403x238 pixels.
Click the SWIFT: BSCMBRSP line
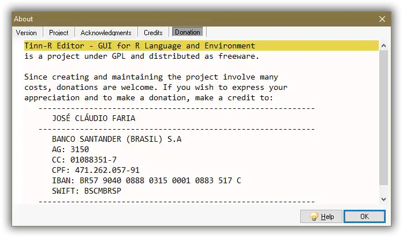pyautogui.click(x=87, y=191)
